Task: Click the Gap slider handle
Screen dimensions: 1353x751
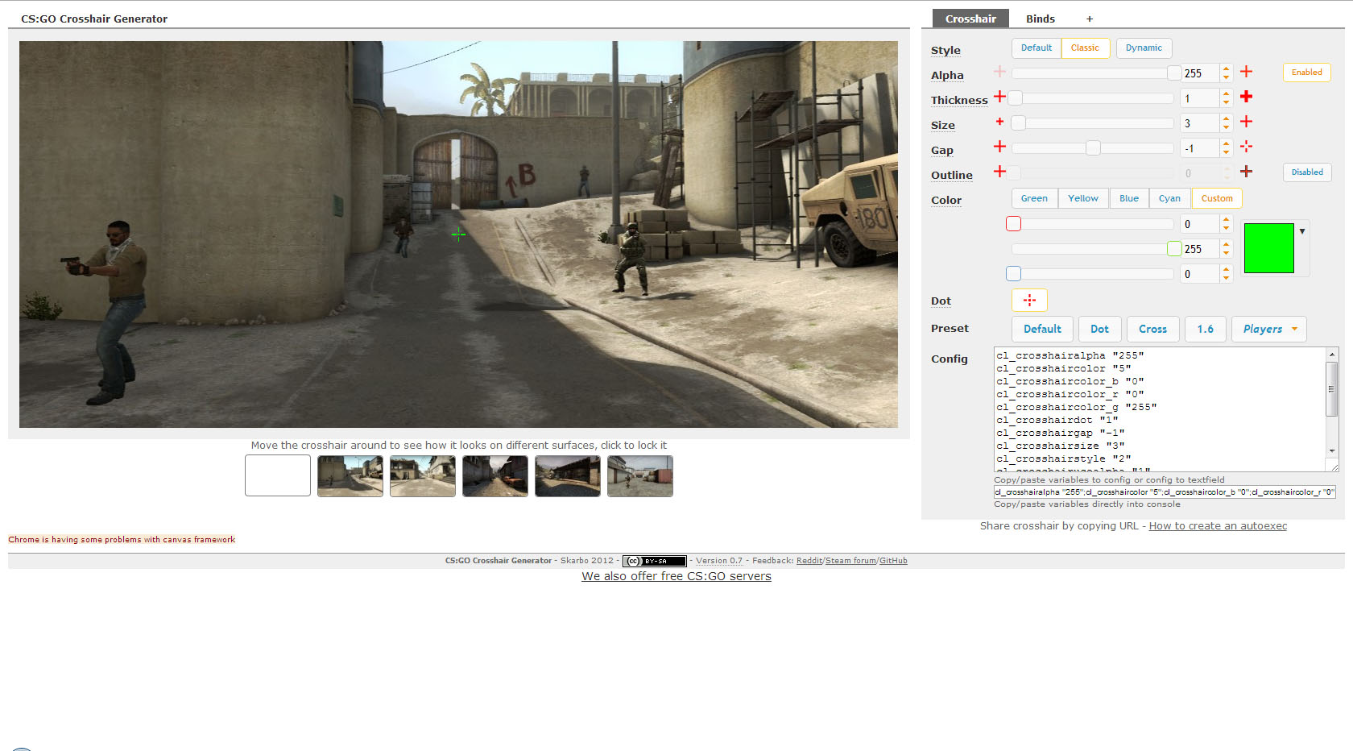Action: [1093, 148]
